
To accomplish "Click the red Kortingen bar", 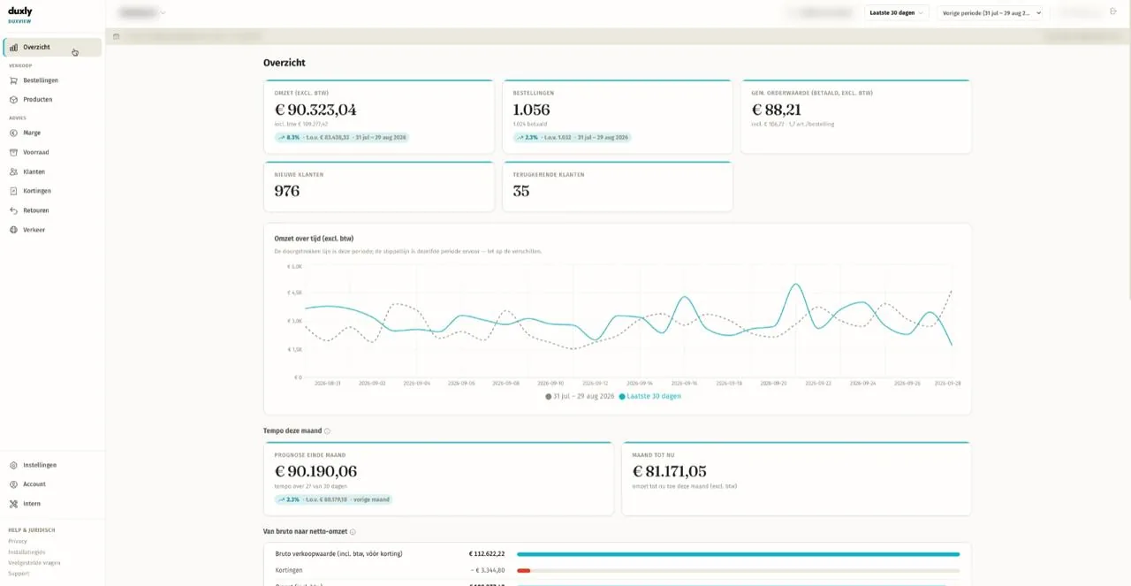I will (523, 571).
